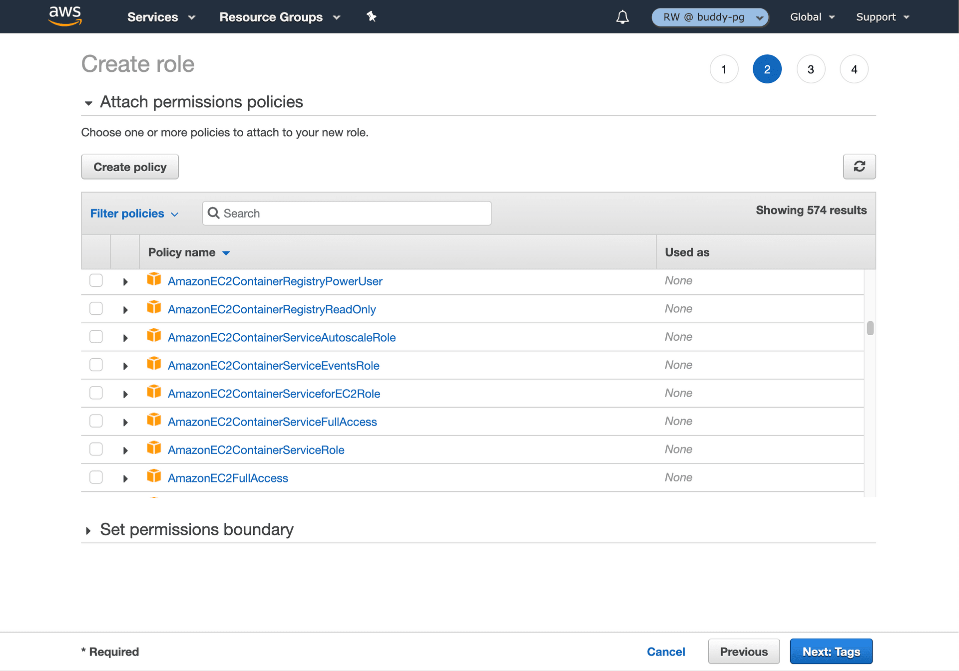Image resolution: width=959 pixels, height=671 pixels.
Task: Check the AmazonEC2ContainerRegistryReadOnly checkbox
Action: pyautogui.click(x=96, y=309)
